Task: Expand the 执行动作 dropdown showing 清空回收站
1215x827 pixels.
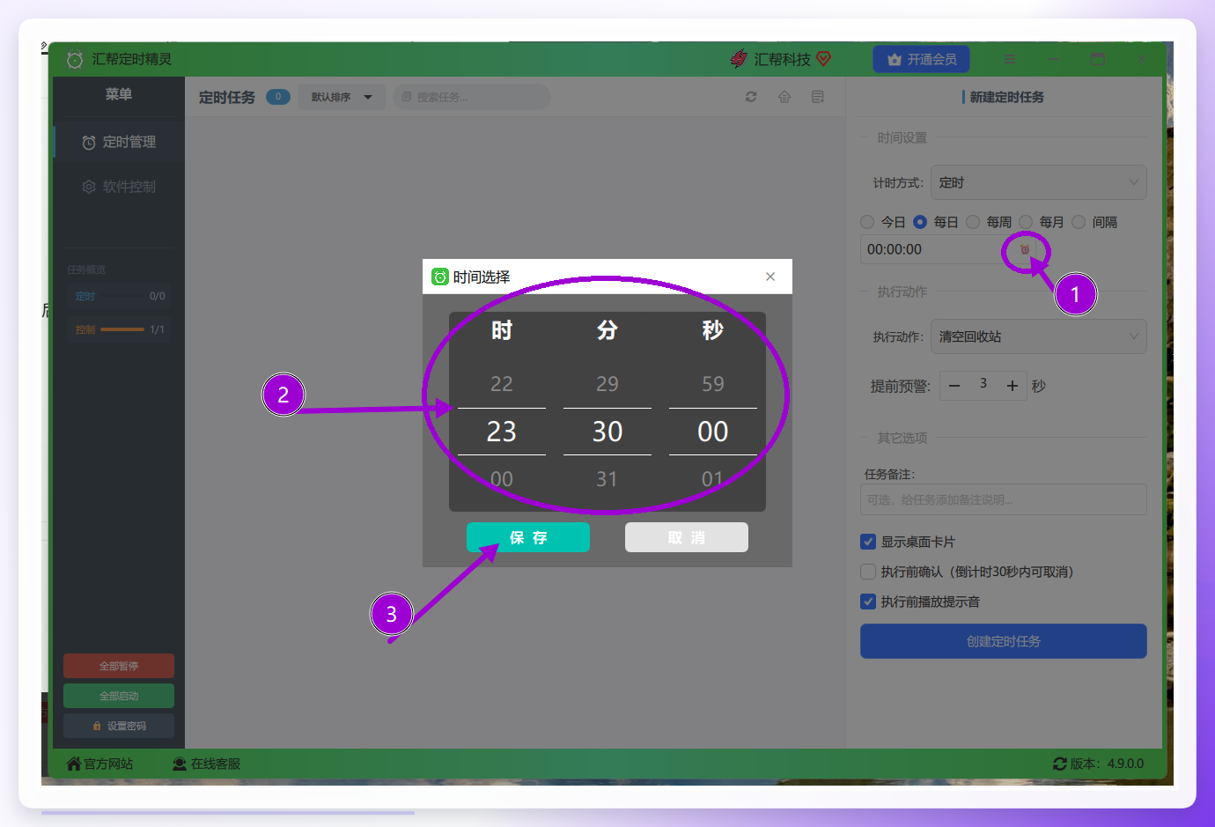Action: pos(1039,336)
